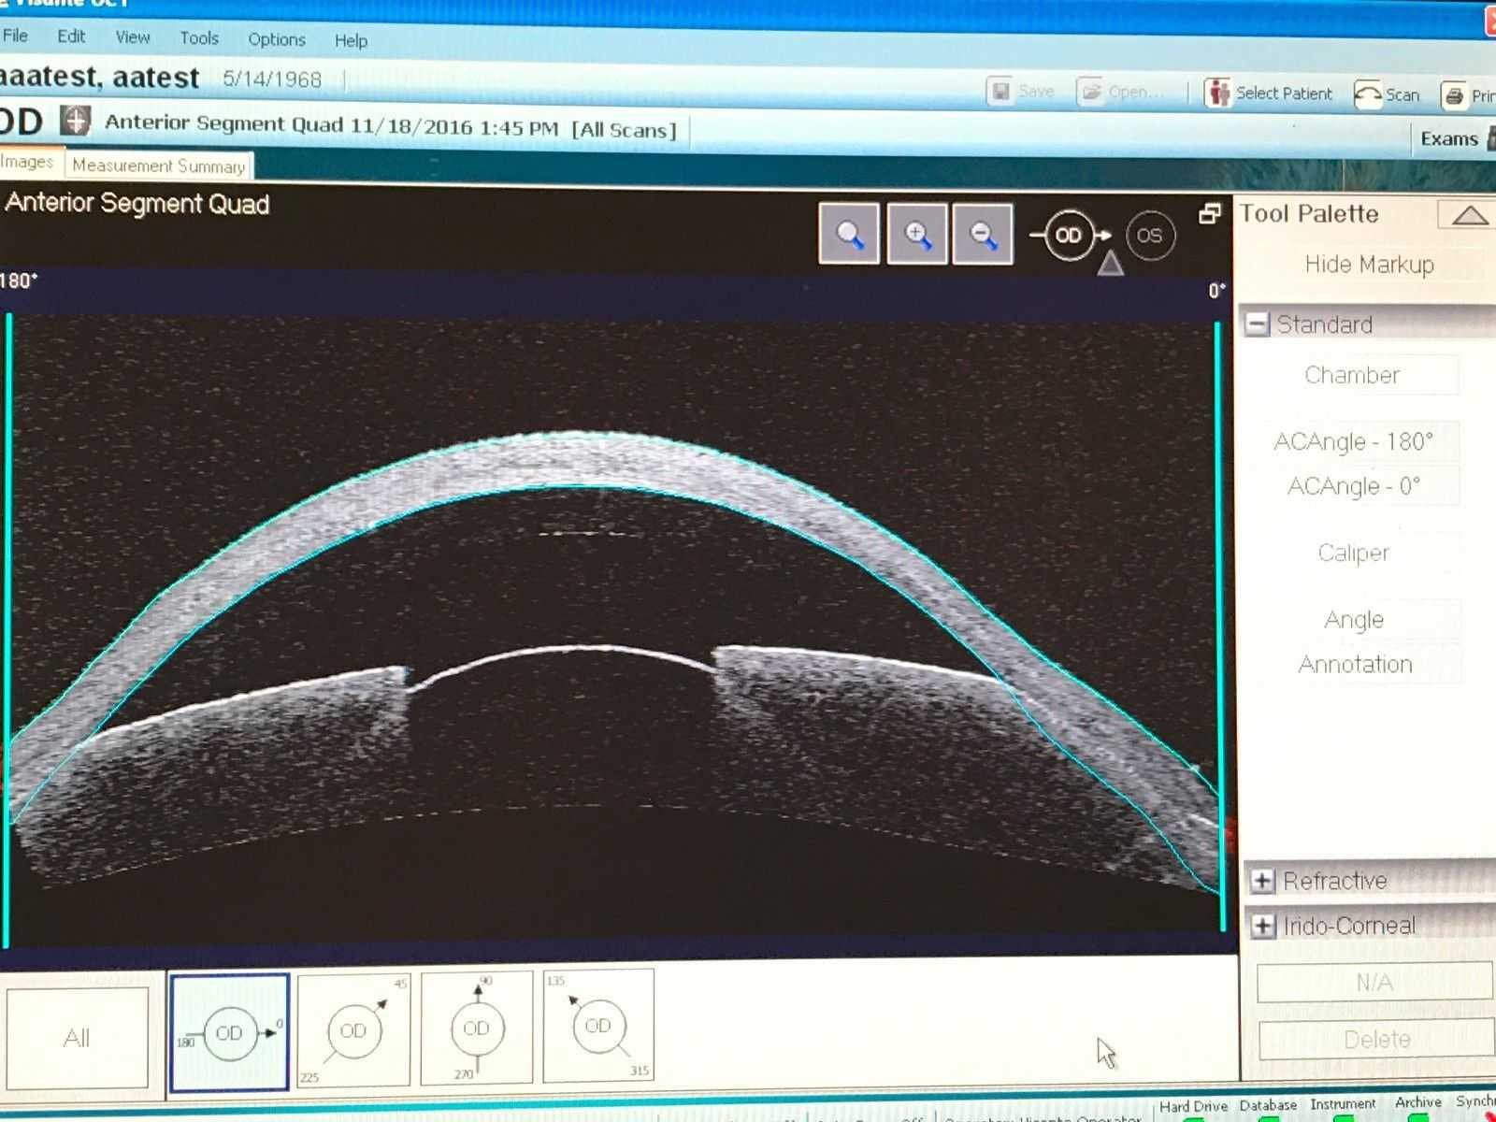This screenshot has height=1122, width=1496.
Task: Zoom out of the OCT scan image
Action: [981, 234]
